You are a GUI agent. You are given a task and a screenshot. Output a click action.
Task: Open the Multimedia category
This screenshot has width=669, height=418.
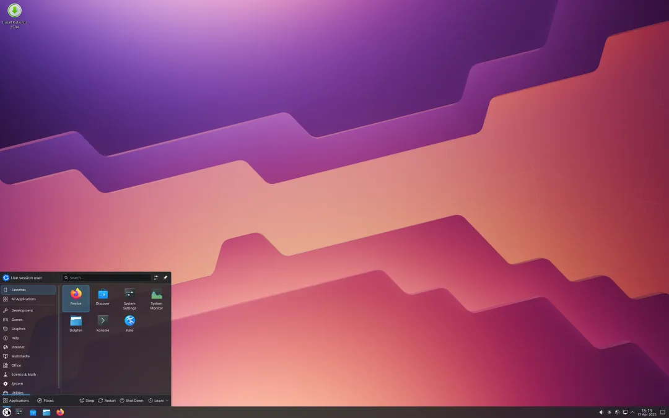[28, 356]
